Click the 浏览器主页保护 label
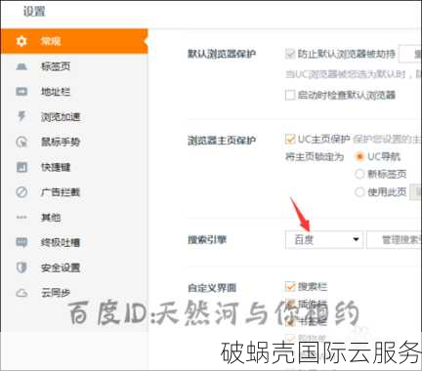The image size is (422, 371). (x=222, y=141)
